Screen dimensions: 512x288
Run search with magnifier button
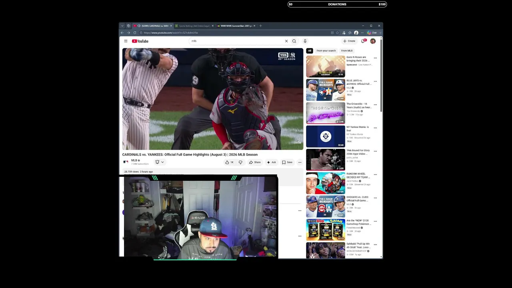click(294, 41)
